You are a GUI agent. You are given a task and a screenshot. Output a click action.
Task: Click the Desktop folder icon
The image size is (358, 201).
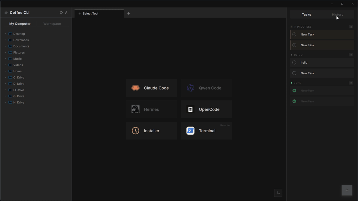[x=10, y=34]
